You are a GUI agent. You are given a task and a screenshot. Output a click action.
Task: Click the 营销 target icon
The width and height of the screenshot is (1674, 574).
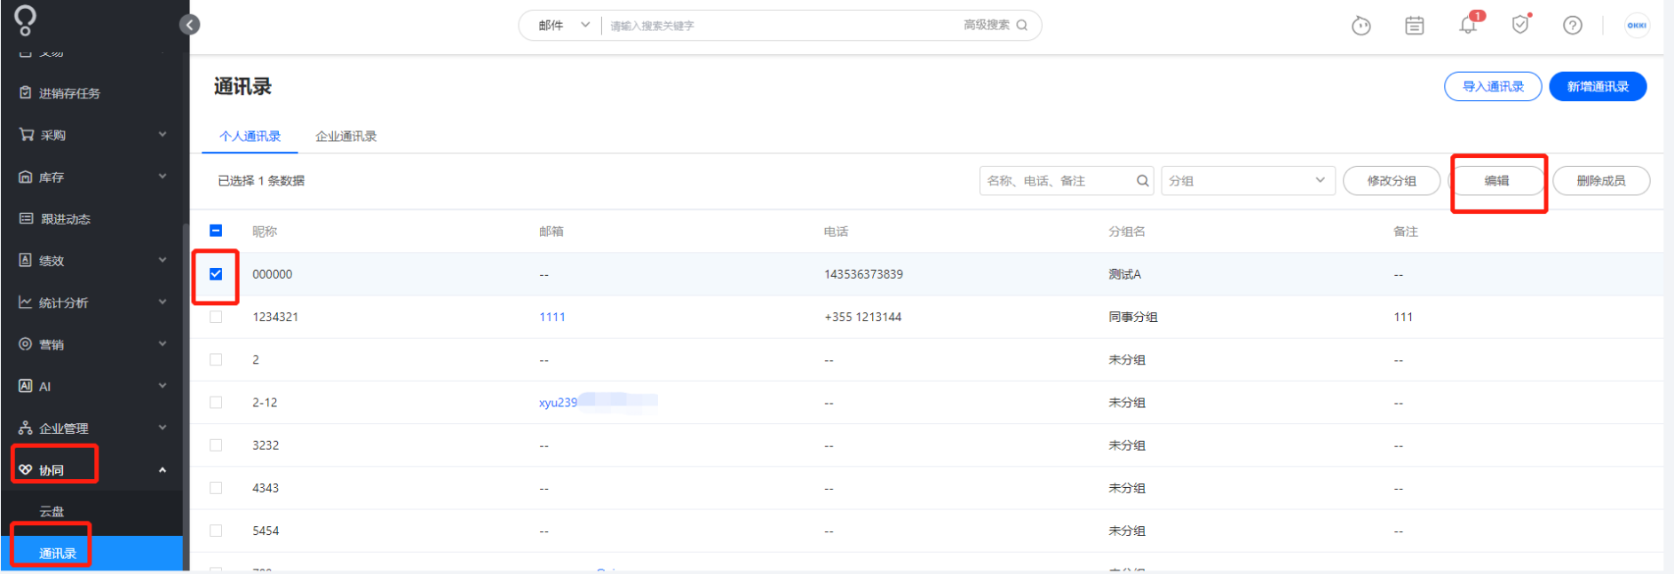pos(26,344)
